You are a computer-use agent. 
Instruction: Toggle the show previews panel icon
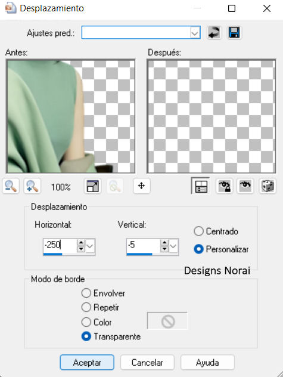(x=201, y=186)
